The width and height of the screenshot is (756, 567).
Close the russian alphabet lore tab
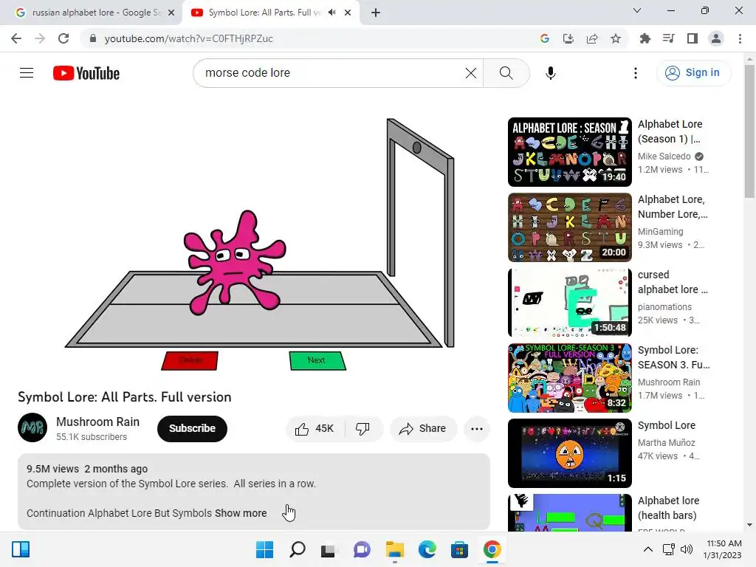point(171,13)
